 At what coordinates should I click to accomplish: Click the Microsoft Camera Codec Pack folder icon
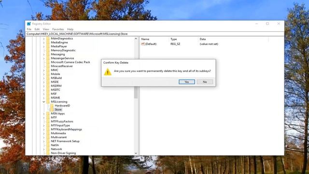tap(48, 62)
